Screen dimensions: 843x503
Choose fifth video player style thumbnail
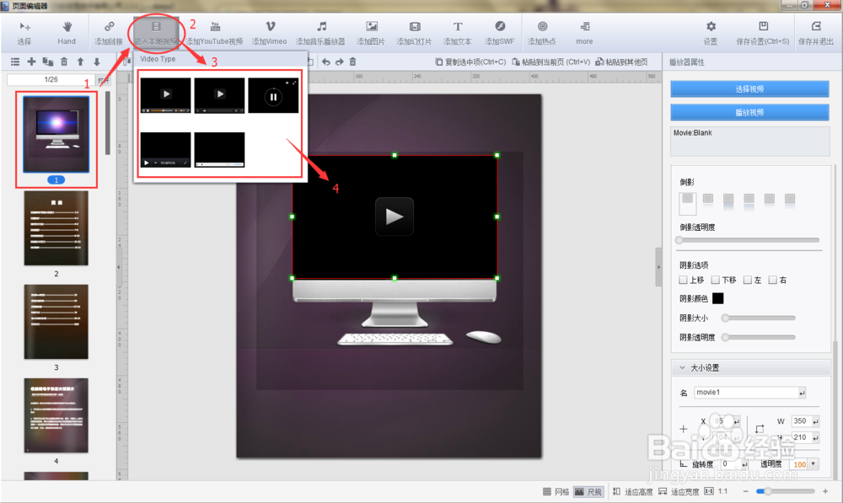pos(219,149)
